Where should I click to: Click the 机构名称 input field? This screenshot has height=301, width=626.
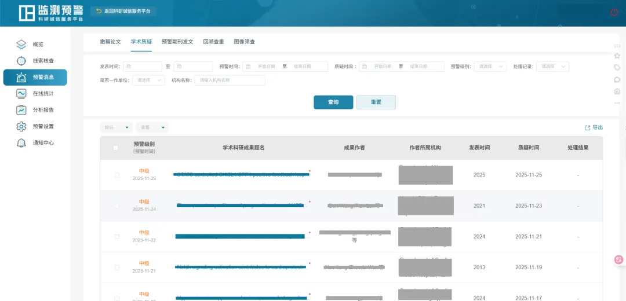coord(230,80)
